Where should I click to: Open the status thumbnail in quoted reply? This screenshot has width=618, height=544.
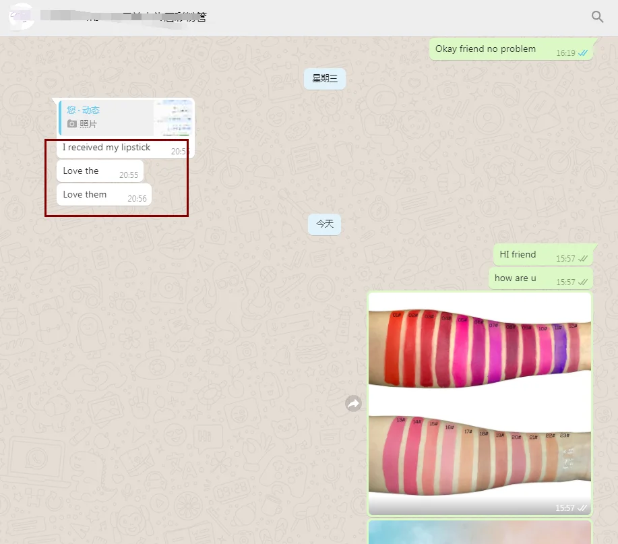pos(173,117)
